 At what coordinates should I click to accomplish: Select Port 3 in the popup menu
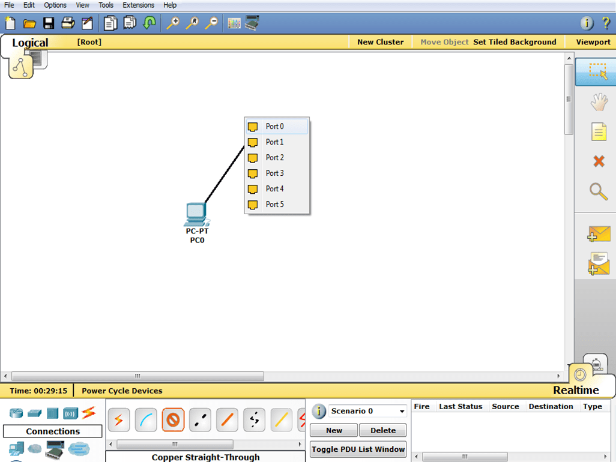275,173
